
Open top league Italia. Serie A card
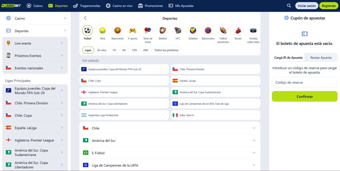click(x=215, y=115)
